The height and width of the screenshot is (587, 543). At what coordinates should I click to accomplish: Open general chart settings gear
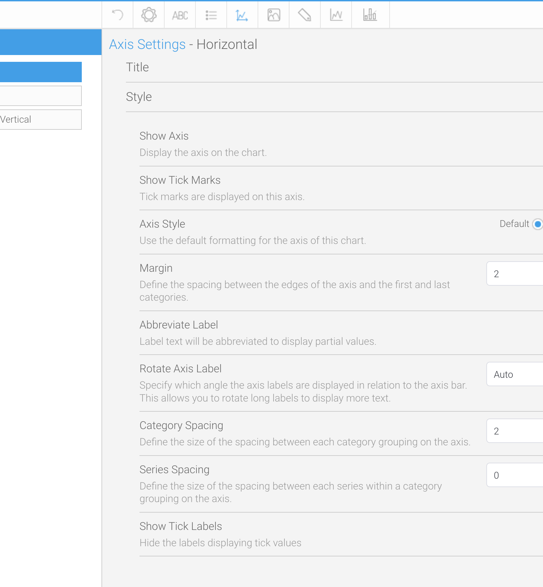(x=149, y=15)
